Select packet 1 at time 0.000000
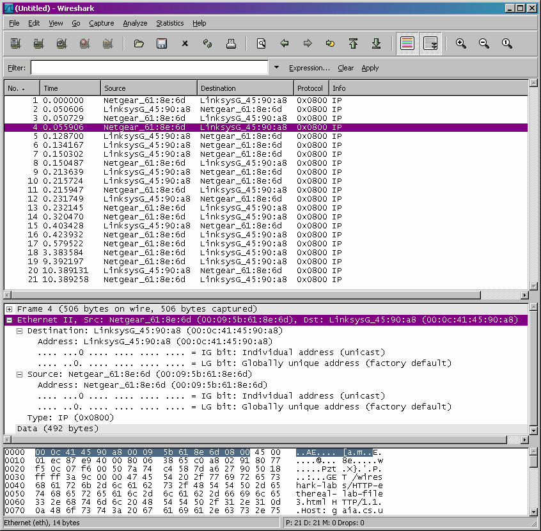Image resolution: width=541 pixels, height=531 pixels. tap(266, 100)
